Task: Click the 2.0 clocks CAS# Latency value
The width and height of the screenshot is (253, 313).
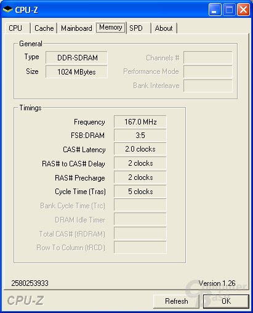Action: (140, 149)
